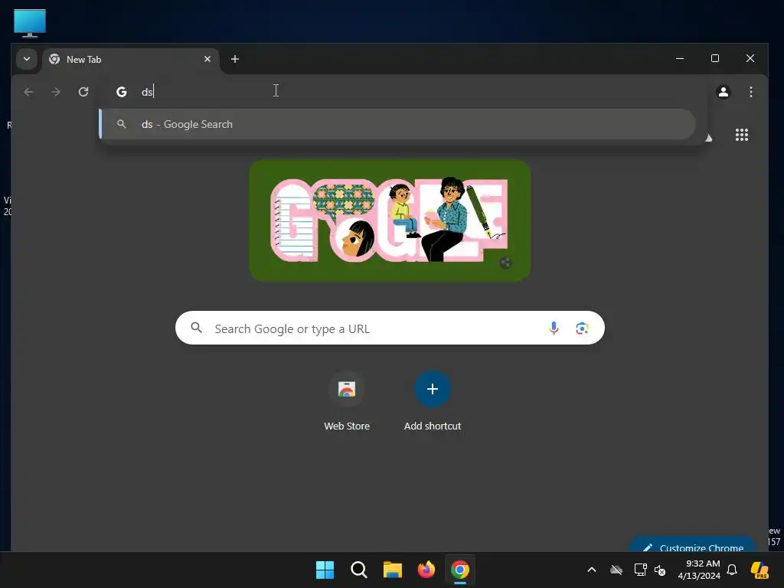Open the Chrome three-dot menu
This screenshot has width=784, height=588.
[x=750, y=92]
